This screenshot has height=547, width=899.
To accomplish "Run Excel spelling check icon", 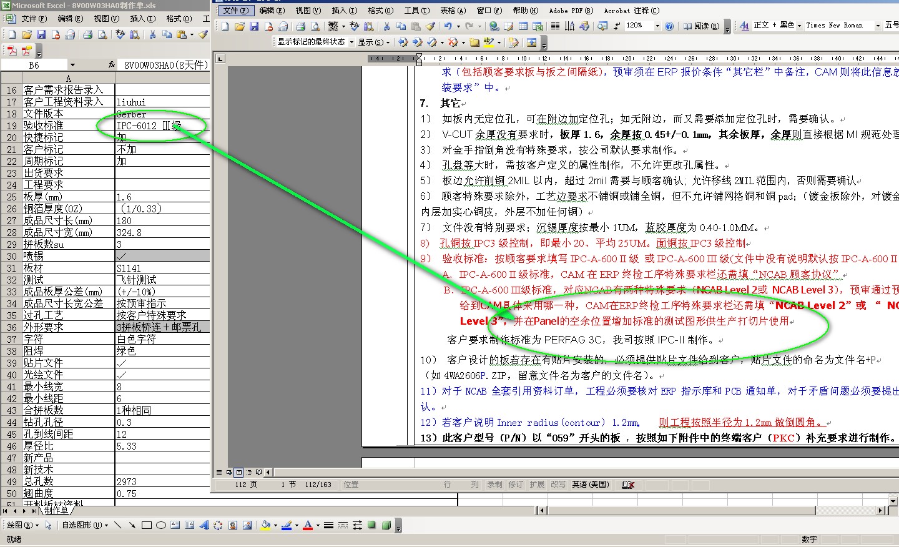I will pos(120,34).
